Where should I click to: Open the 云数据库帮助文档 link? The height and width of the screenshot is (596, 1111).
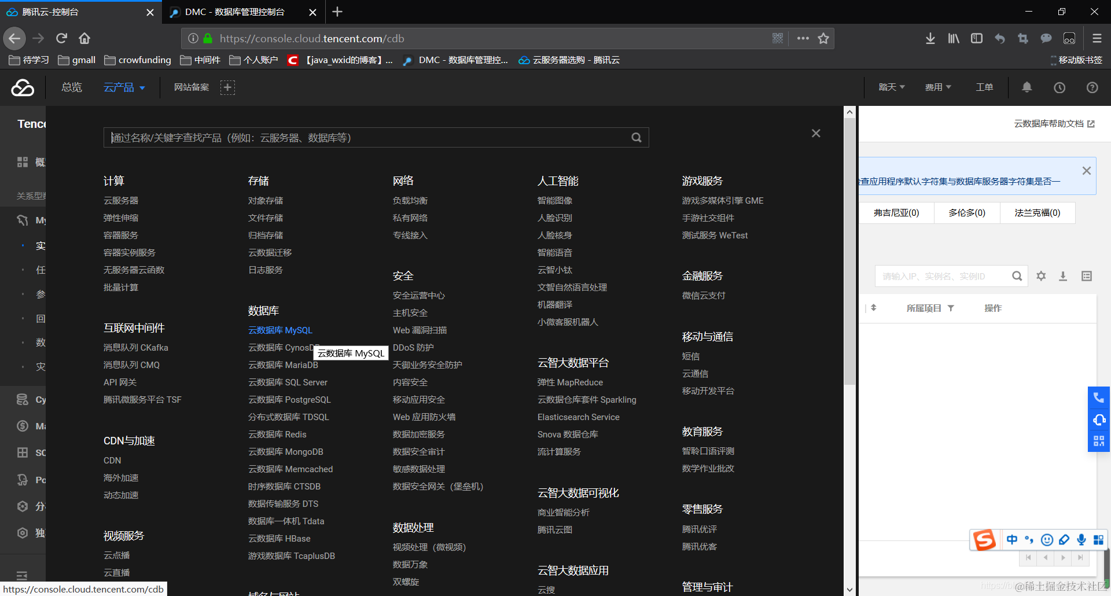coord(1054,124)
